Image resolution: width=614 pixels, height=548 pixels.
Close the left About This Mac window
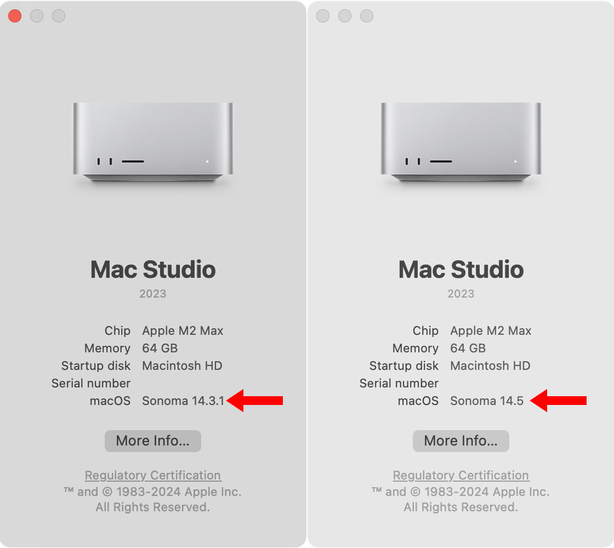(15, 16)
